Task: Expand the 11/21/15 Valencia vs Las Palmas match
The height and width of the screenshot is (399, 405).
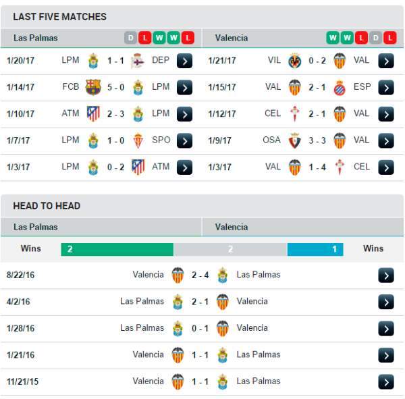Action: (x=386, y=382)
